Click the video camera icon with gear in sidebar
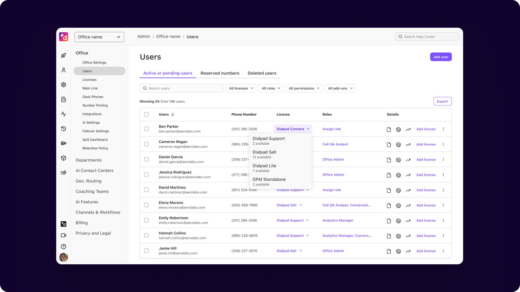520x292 pixels. [x=64, y=143]
